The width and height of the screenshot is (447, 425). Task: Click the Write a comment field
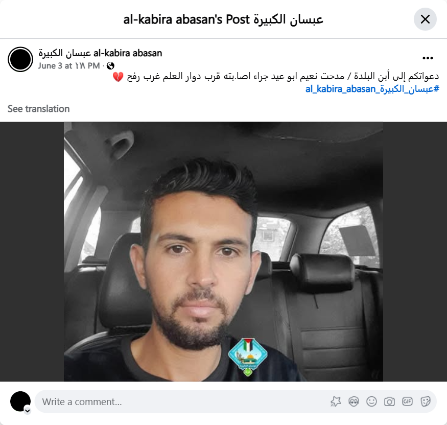coord(182,402)
